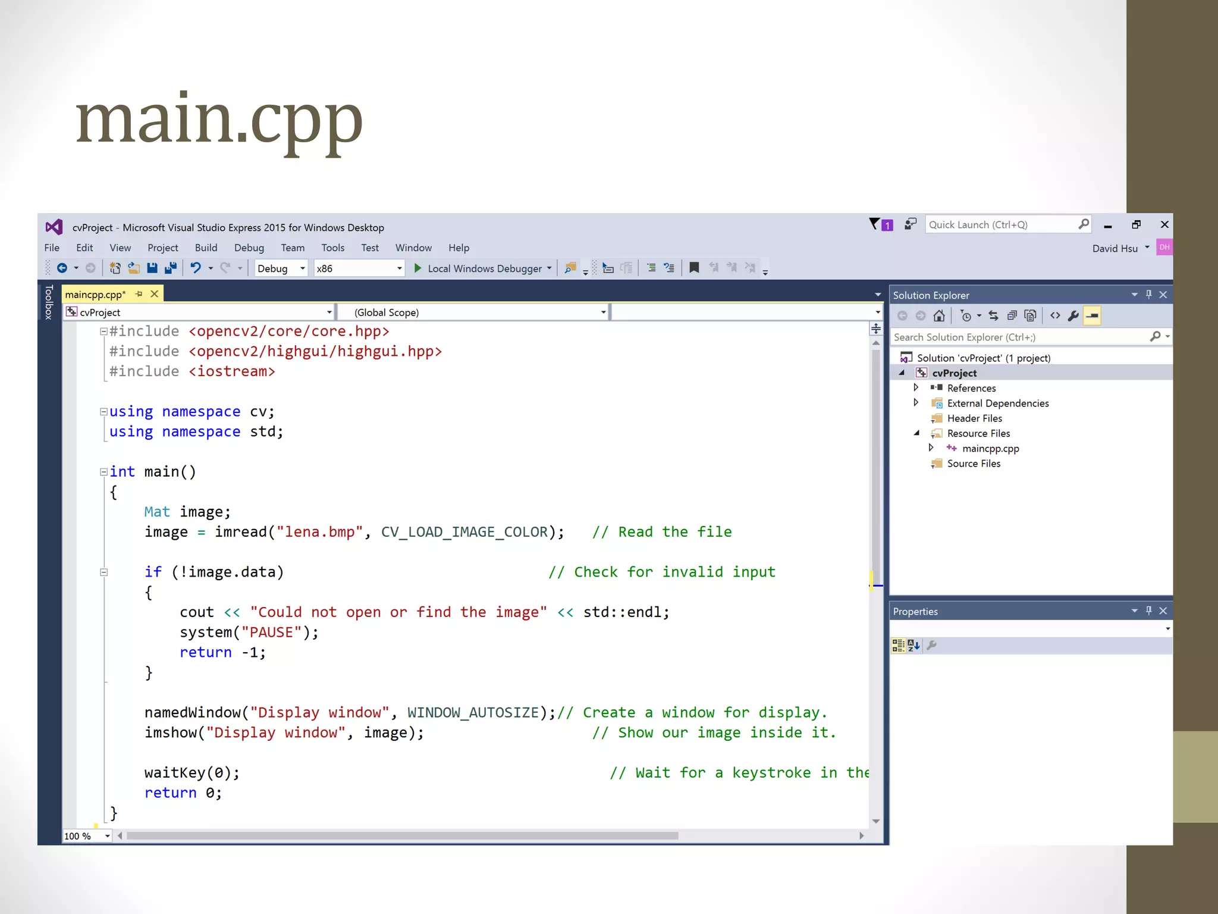Toggle Categorized view in the Properties panel
The height and width of the screenshot is (914, 1218).
pyautogui.click(x=898, y=645)
